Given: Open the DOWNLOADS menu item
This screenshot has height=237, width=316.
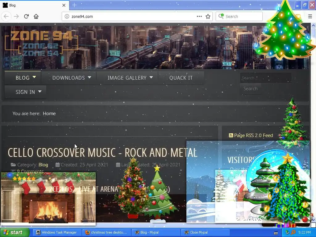Looking at the screenshot, I should [69, 78].
